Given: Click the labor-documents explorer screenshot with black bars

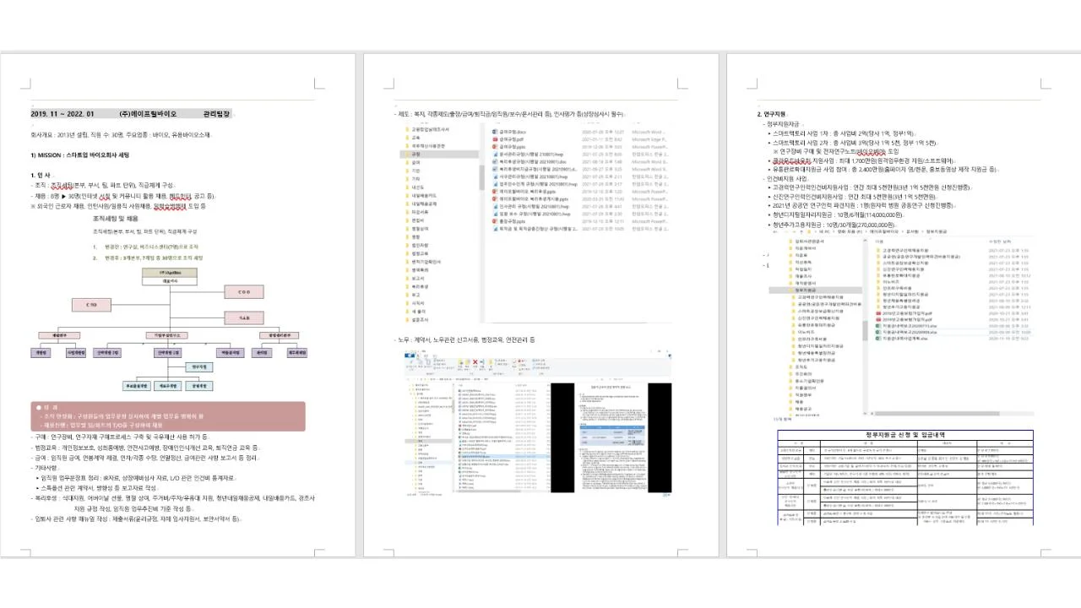Looking at the screenshot, I should coord(539,421).
